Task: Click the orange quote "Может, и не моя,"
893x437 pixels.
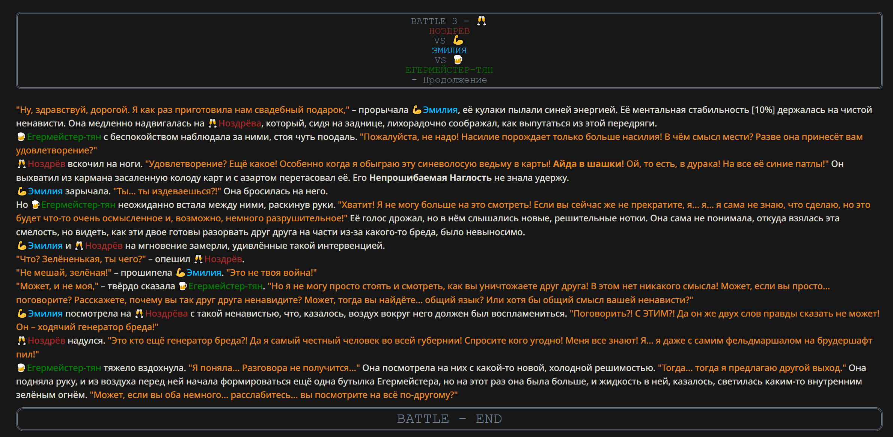Action: [57, 286]
